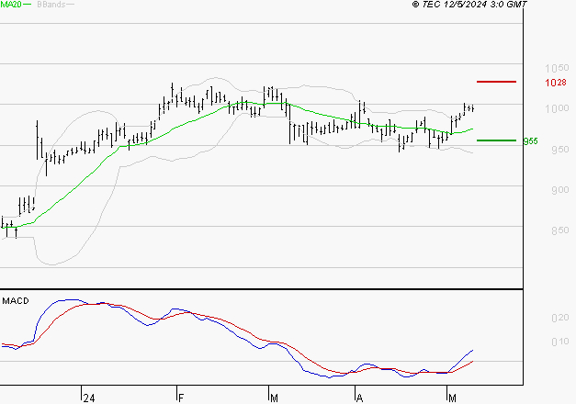Click the red 1028 resistance value
The width and height of the screenshot is (576, 404).
(x=556, y=83)
